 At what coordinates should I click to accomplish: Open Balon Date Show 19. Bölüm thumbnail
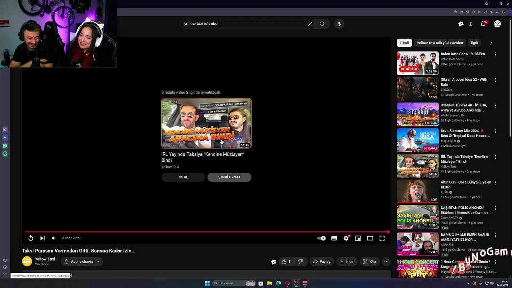(418, 63)
